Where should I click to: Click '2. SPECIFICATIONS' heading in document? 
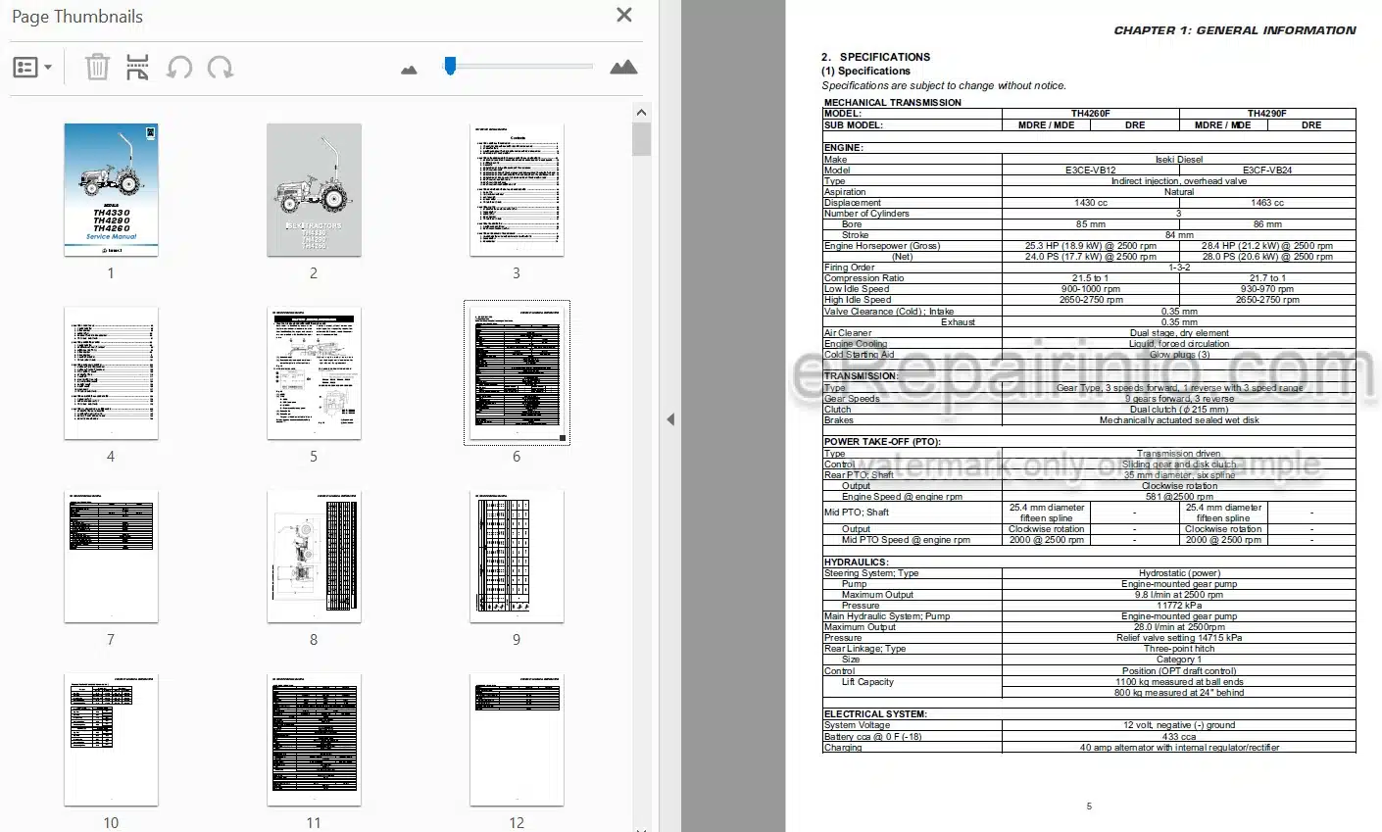pos(875,57)
